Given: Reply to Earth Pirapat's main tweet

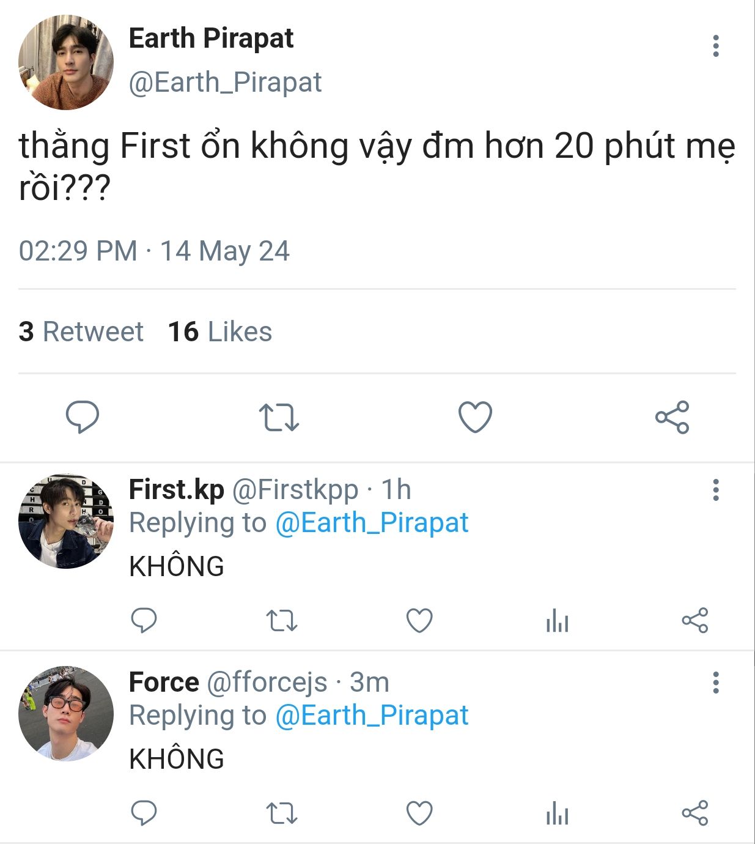Looking at the screenshot, I should point(83,417).
